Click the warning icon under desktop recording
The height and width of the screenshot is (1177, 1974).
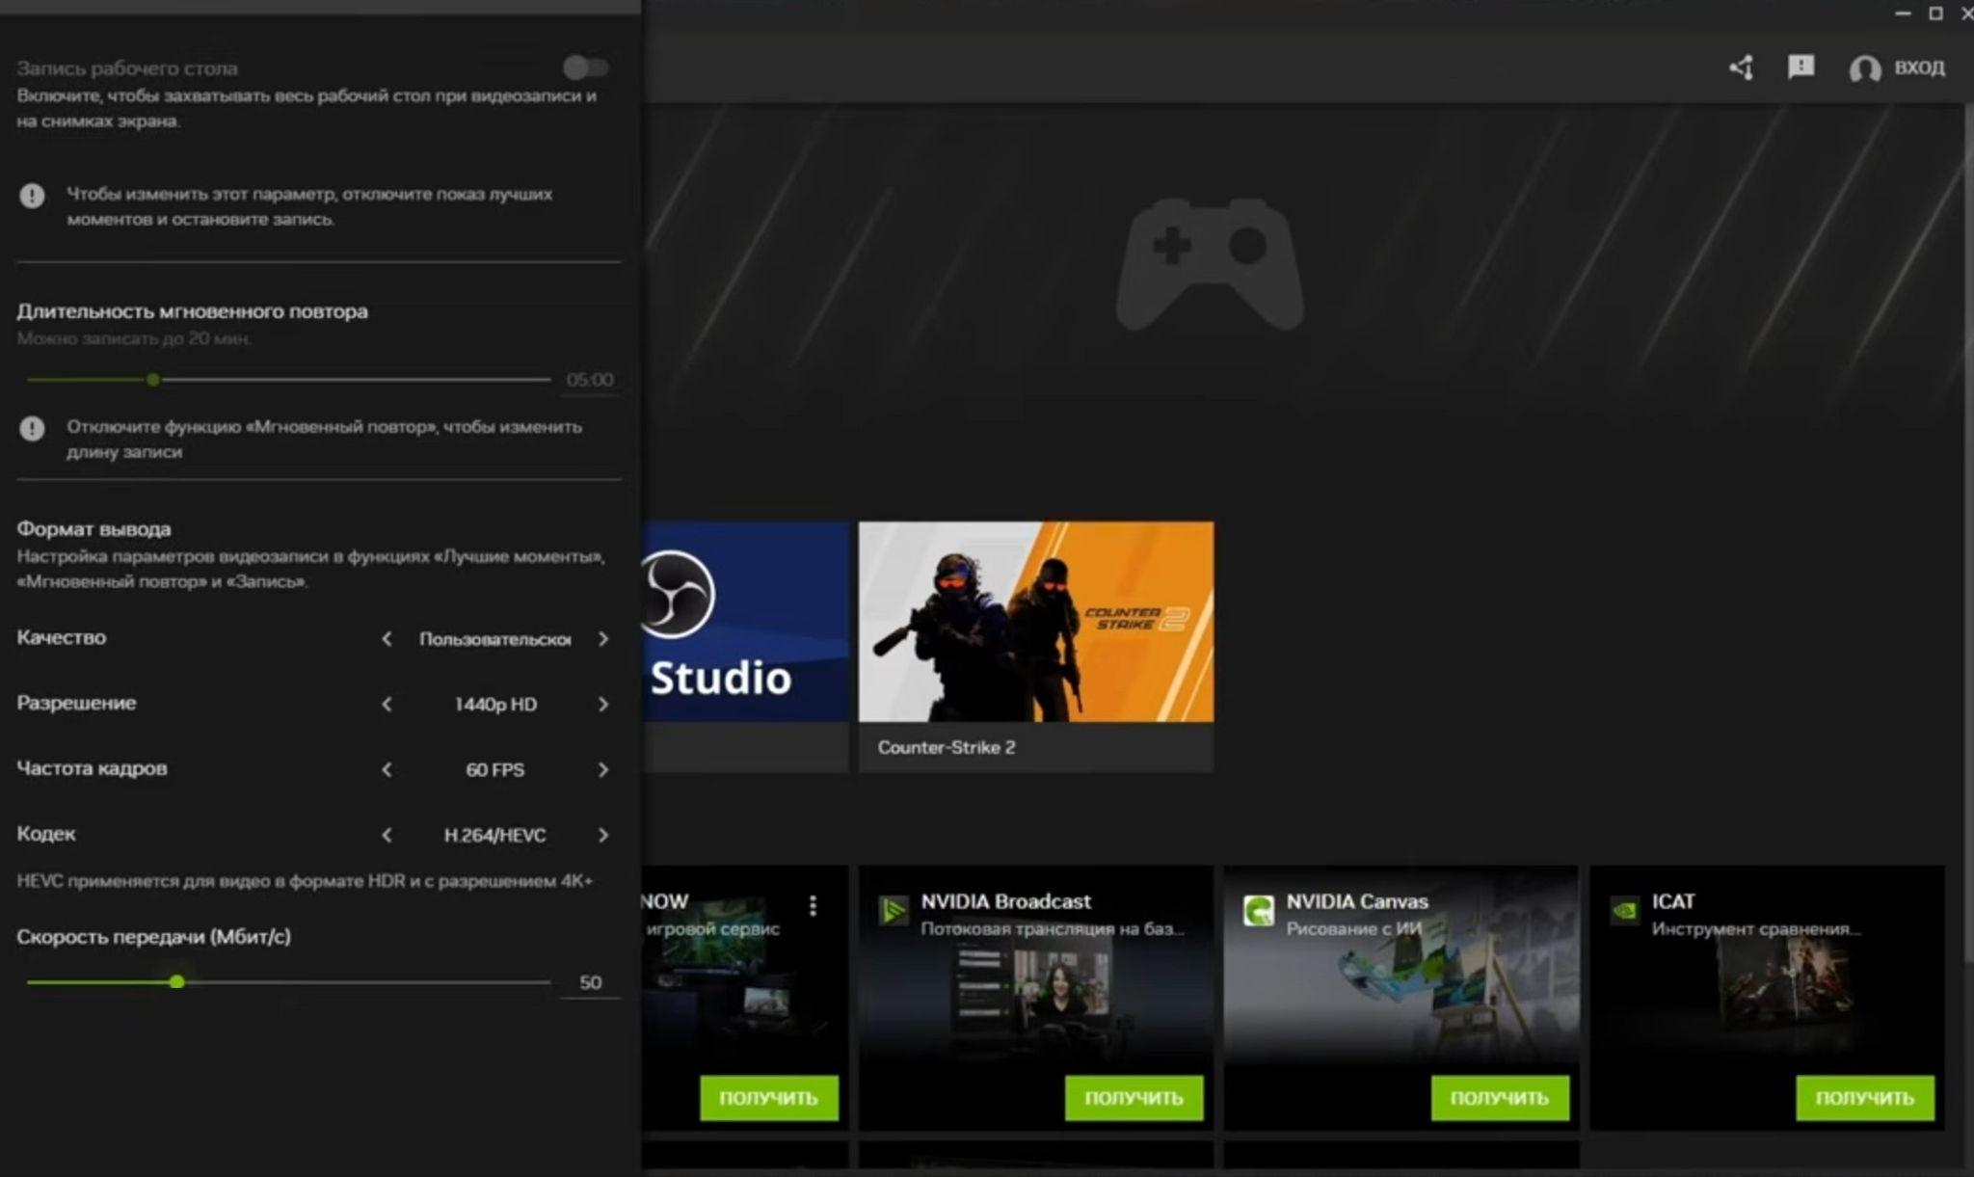coord(32,196)
